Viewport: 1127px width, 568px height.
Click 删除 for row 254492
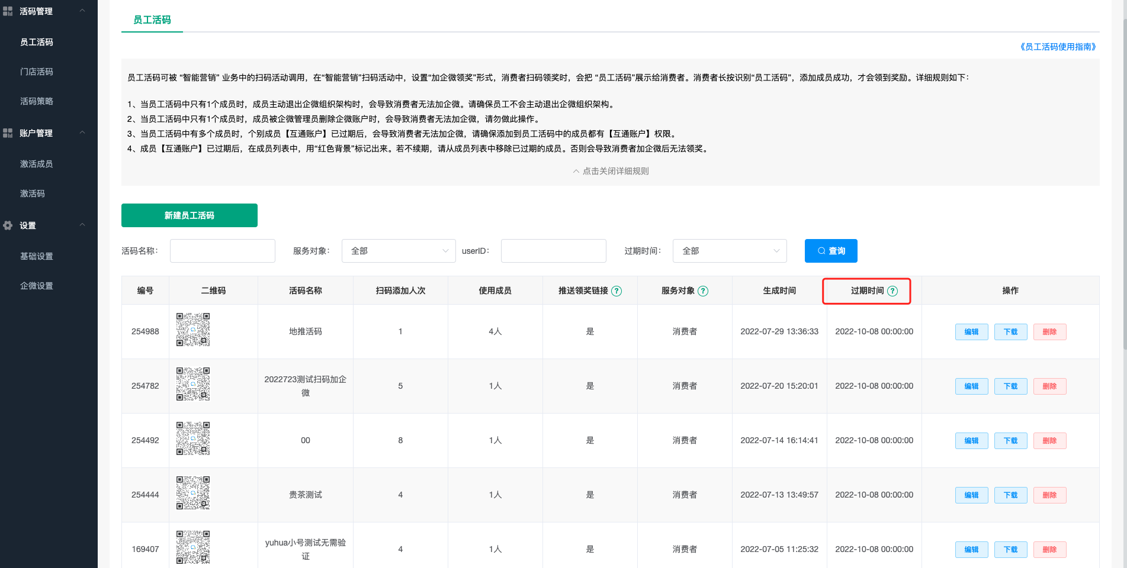1050,441
